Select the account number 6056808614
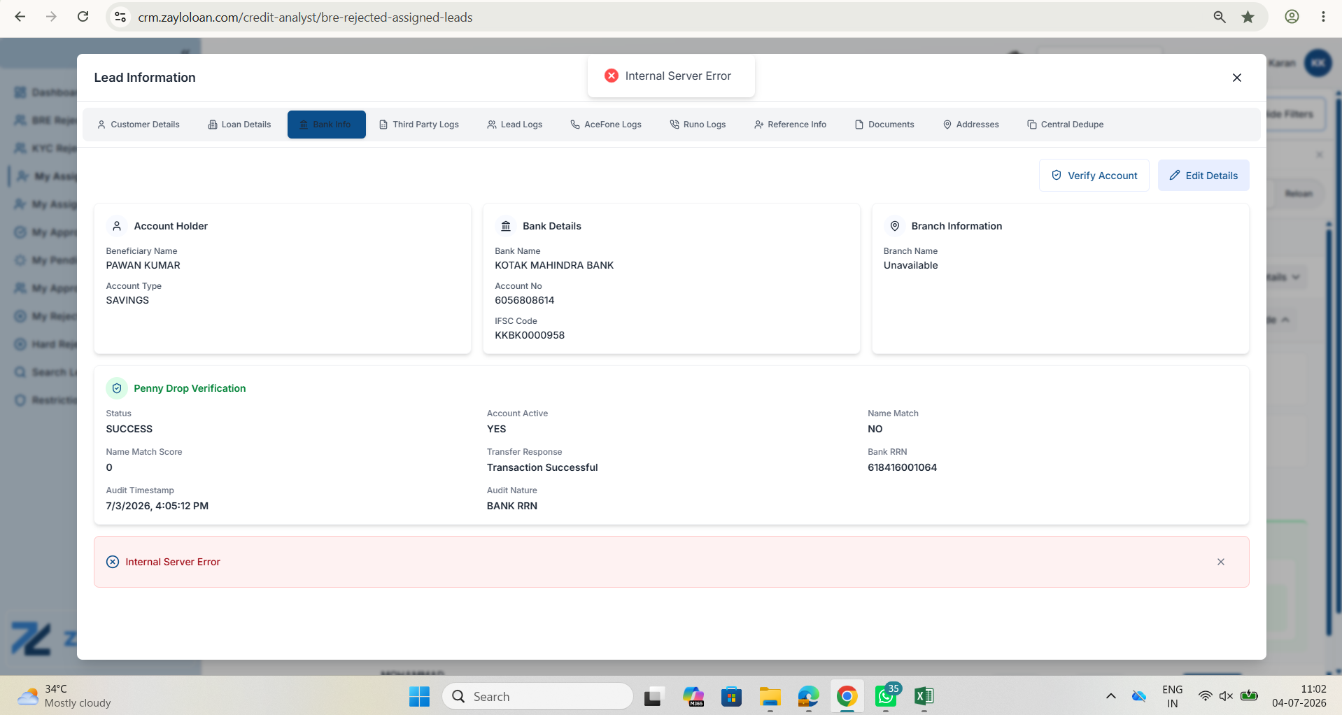1342x715 pixels. click(525, 300)
